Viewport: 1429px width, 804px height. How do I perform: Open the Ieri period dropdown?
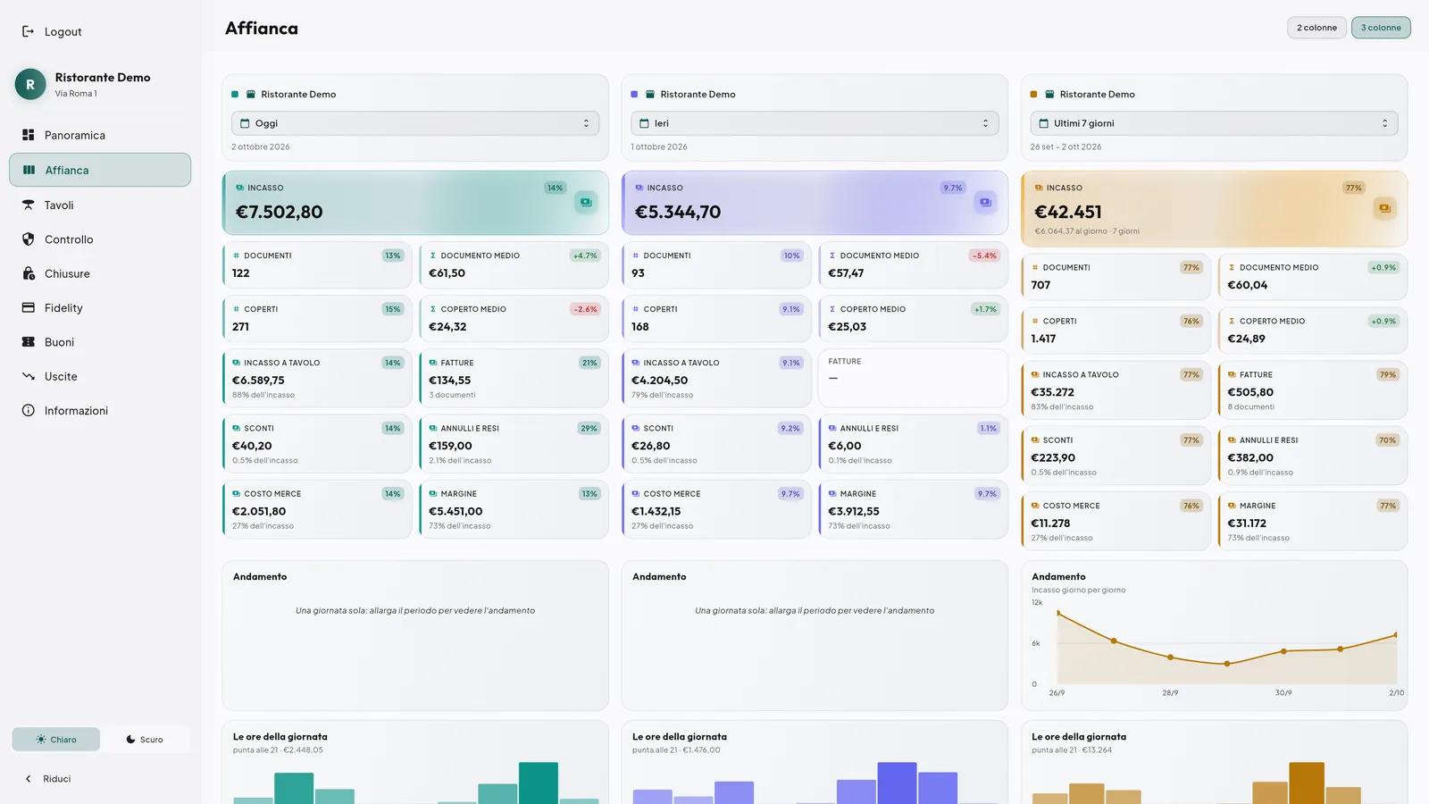tap(815, 123)
